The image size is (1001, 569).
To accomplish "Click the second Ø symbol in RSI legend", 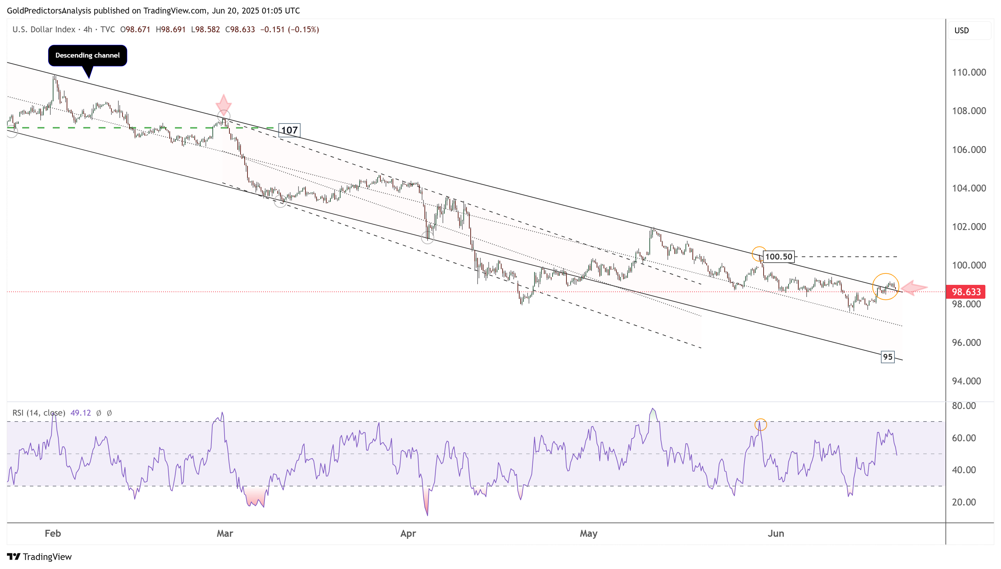I will 109,413.
